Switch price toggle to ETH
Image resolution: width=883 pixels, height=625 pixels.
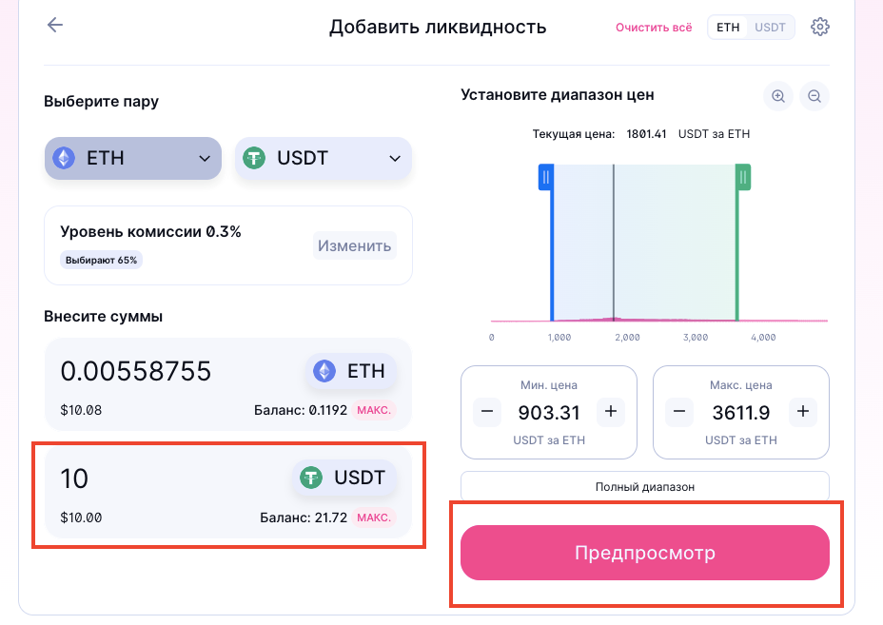[x=728, y=28]
